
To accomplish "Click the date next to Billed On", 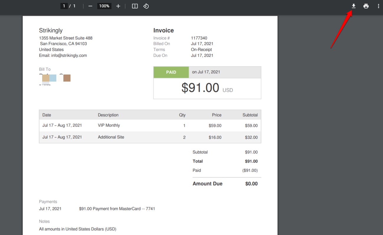I will (202, 44).
